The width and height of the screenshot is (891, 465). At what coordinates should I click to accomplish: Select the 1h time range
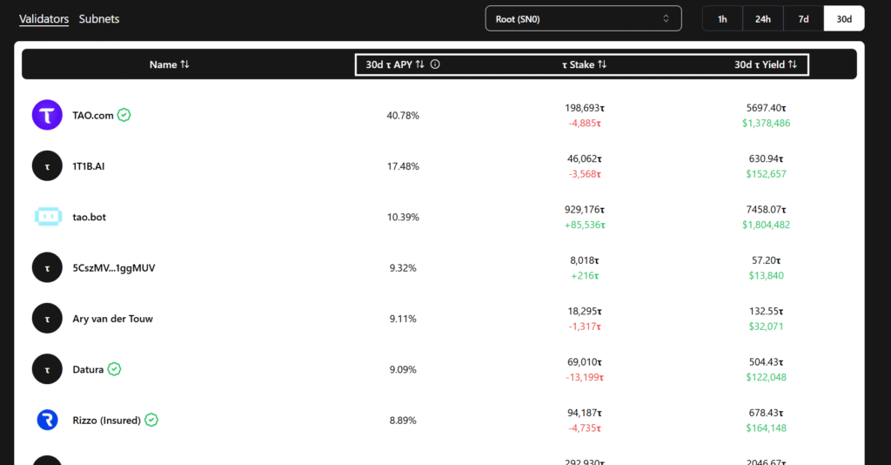(722, 18)
